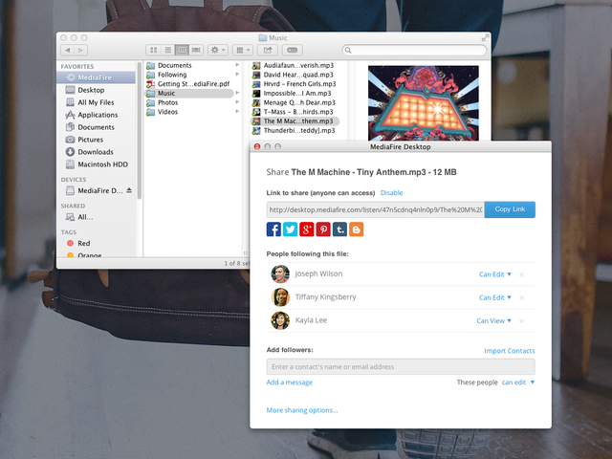Switch Finder to icon view
This screenshot has height=459, width=612.
tap(153, 49)
